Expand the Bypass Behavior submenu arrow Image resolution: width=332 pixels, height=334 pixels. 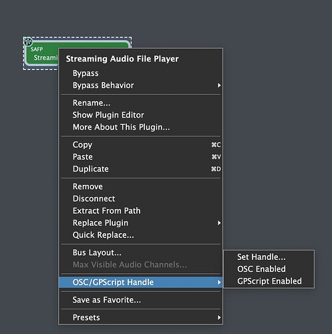pyautogui.click(x=219, y=86)
